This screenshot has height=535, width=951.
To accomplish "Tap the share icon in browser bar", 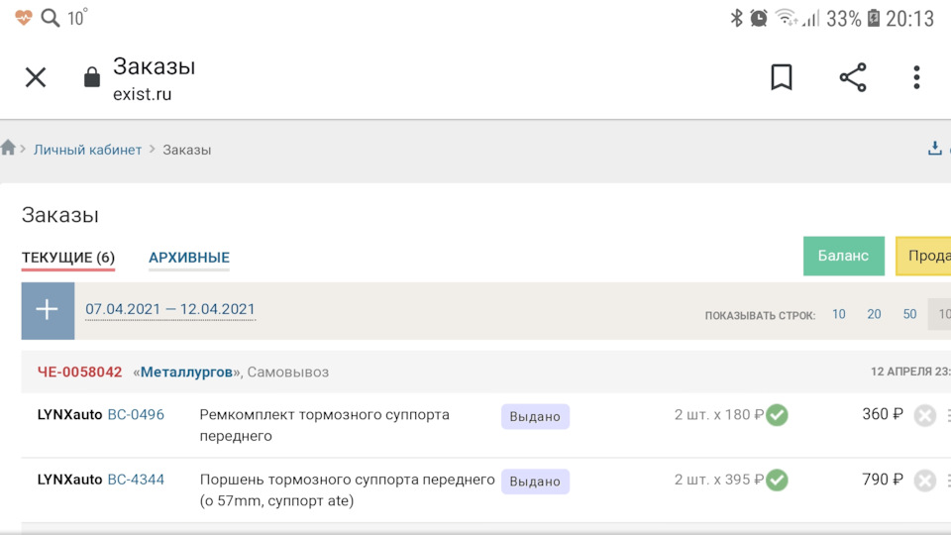I will 853,77.
